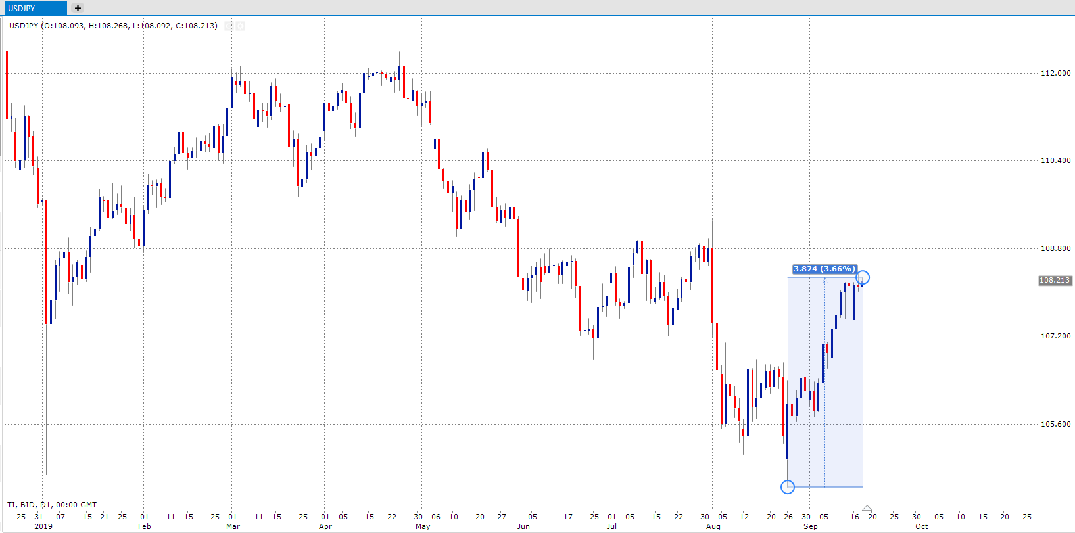1075x533 pixels.
Task: Click the 112.000 price axis label
Action: pos(1055,73)
